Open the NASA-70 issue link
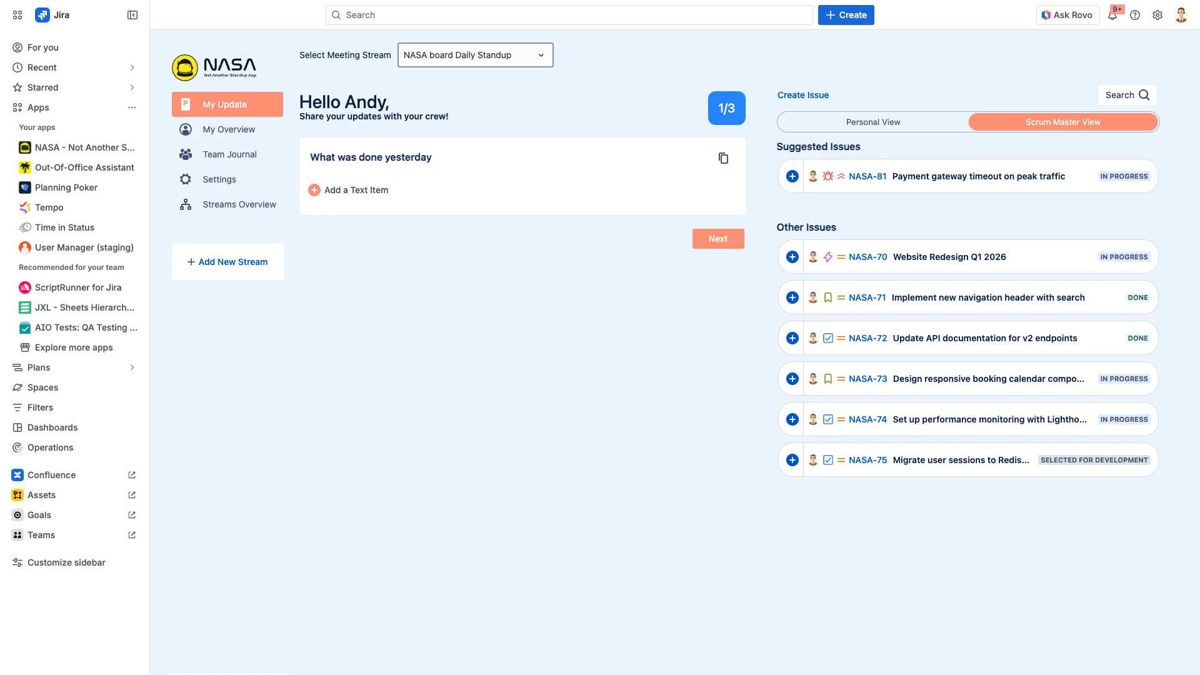The image size is (1200, 675). 867,257
